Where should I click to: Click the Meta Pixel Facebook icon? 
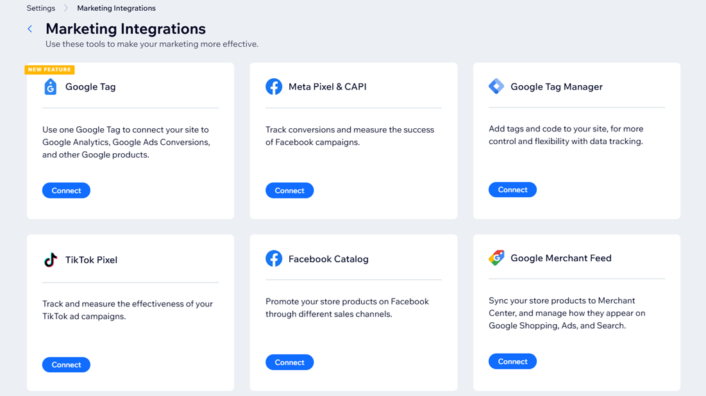click(x=274, y=87)
